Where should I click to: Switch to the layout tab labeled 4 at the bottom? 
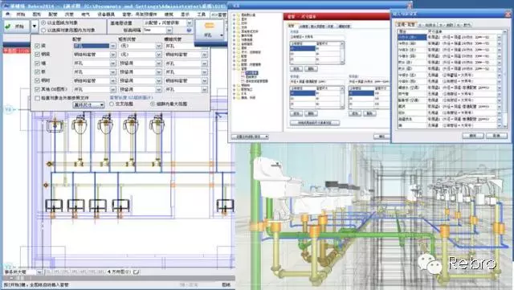[x=118, y=272]
